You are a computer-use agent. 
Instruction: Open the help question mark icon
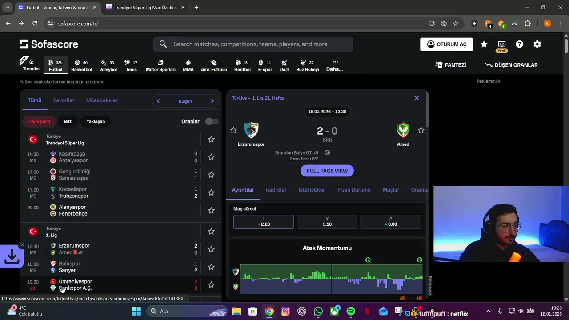(x=519, y=44)
